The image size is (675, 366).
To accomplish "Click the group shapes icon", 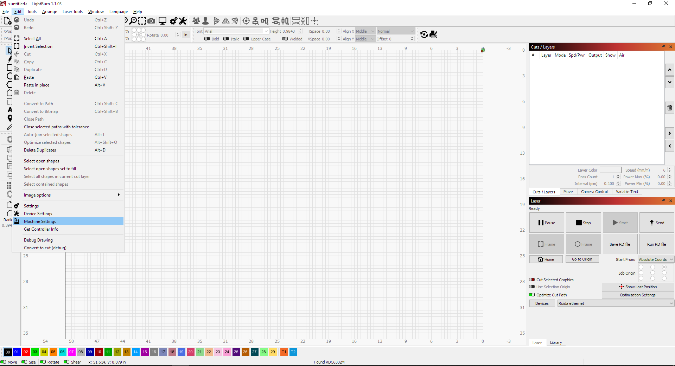I will tap(196, 21).
